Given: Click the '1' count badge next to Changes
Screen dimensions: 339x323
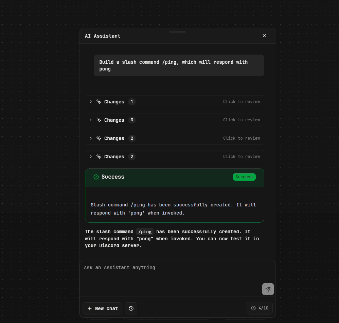Looking at the screenshot, I should coord(132,101).
